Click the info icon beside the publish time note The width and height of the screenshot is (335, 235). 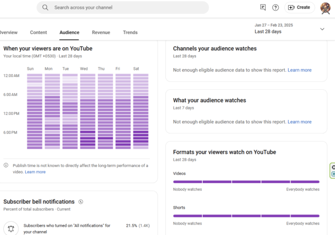pos(6,165)
